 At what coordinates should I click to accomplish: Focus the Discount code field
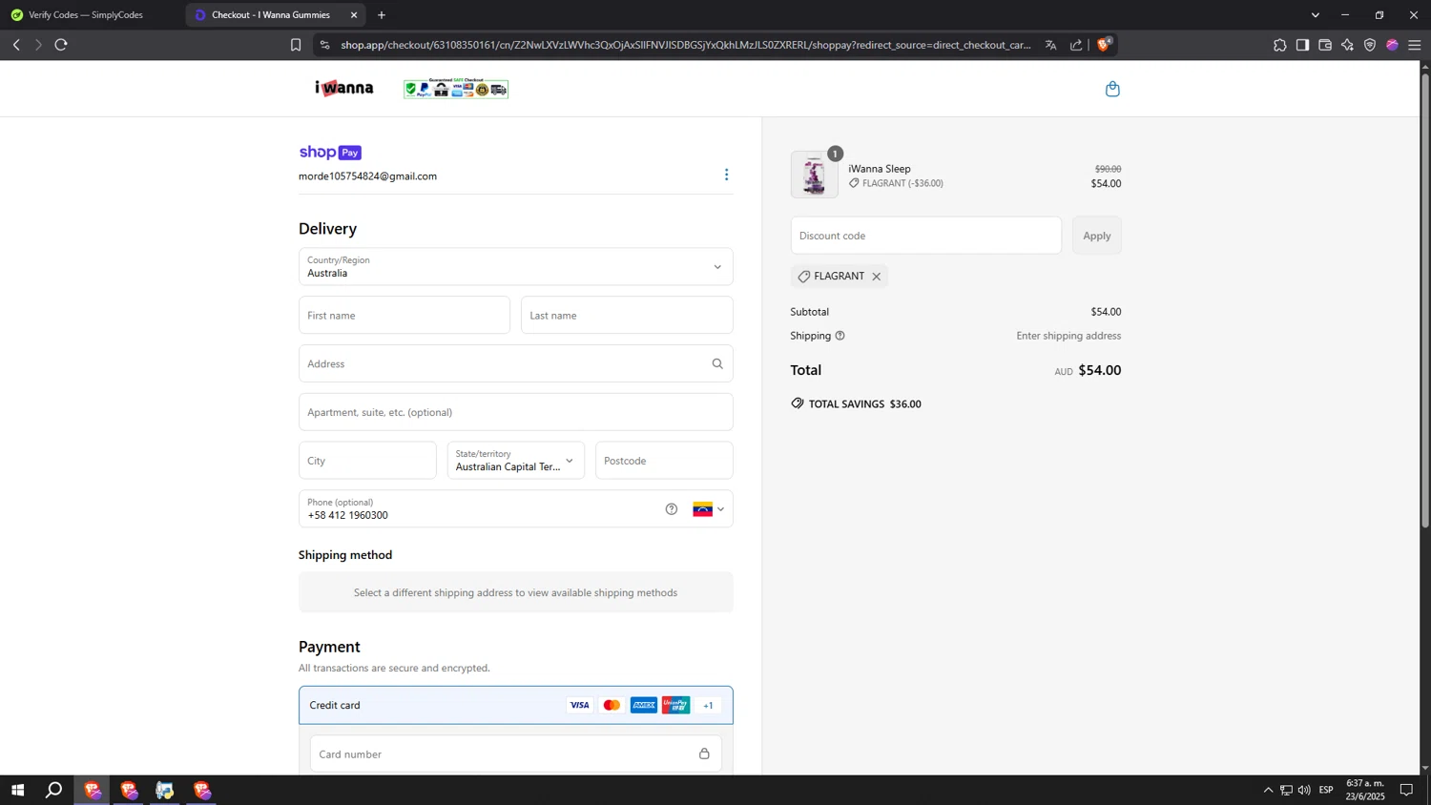(x=925, y=236)
